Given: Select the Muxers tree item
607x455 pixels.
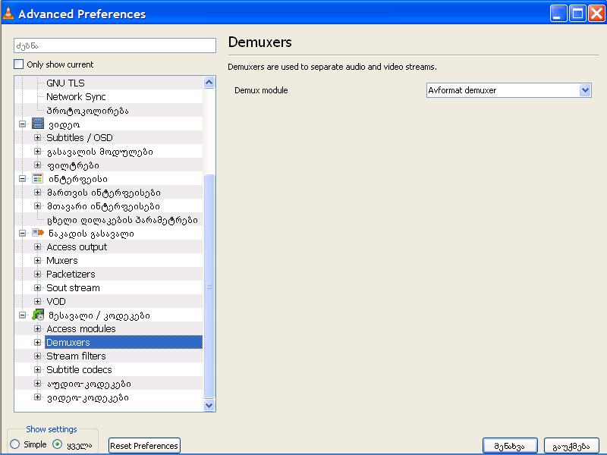Looking at the screenshot, I should (x=62, y=260).
